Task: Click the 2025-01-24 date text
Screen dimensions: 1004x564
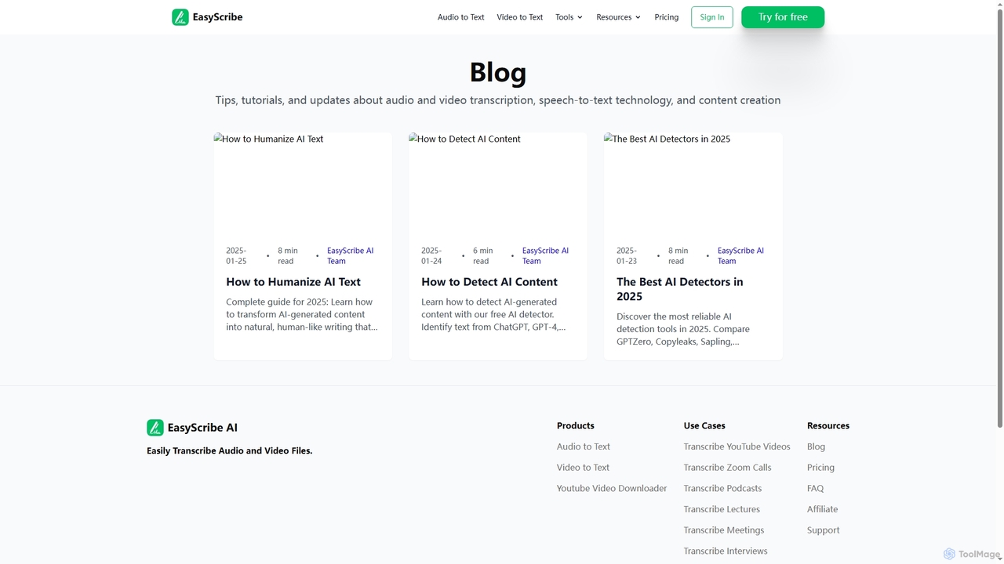Action: pos(431,255)
